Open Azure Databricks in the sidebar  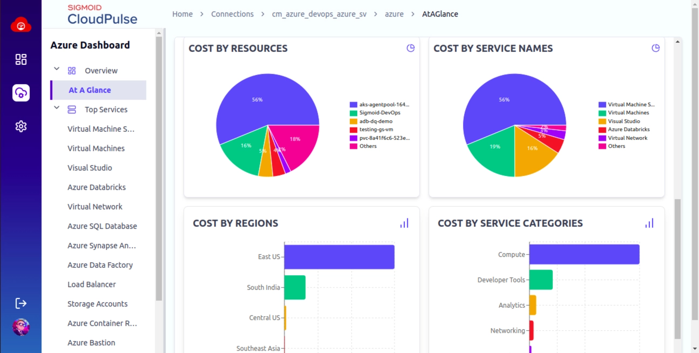coord(96,187)
